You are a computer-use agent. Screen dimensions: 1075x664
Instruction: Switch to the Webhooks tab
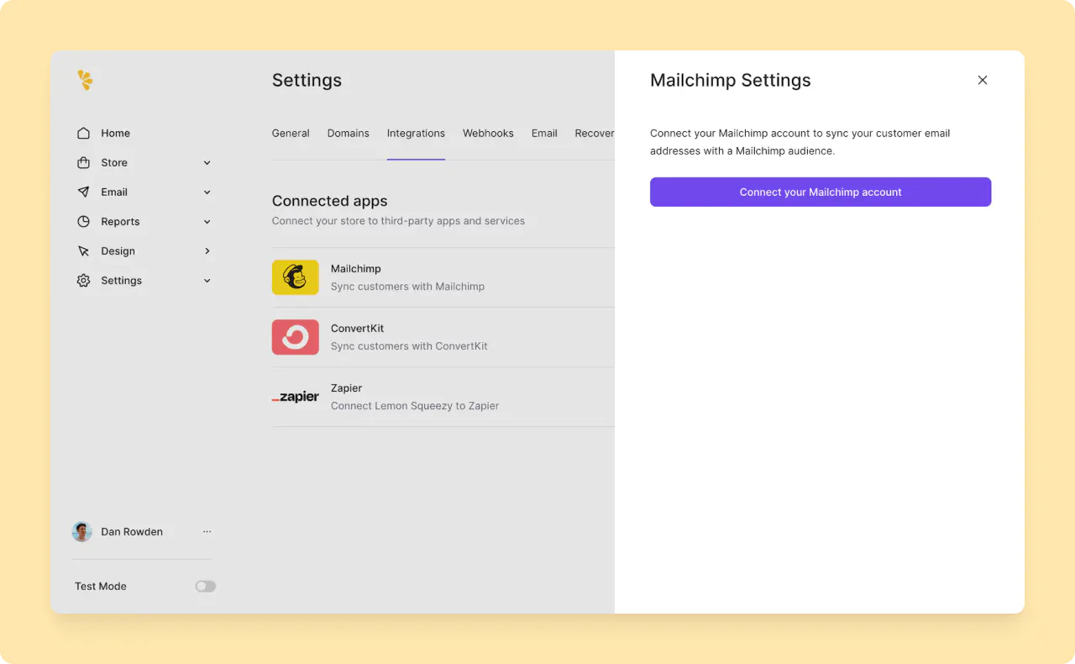point(488,133)
